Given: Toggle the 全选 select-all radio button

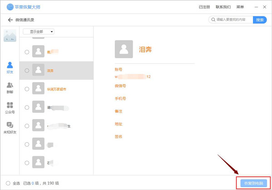Looking at the screenshot, I should 8,183.
